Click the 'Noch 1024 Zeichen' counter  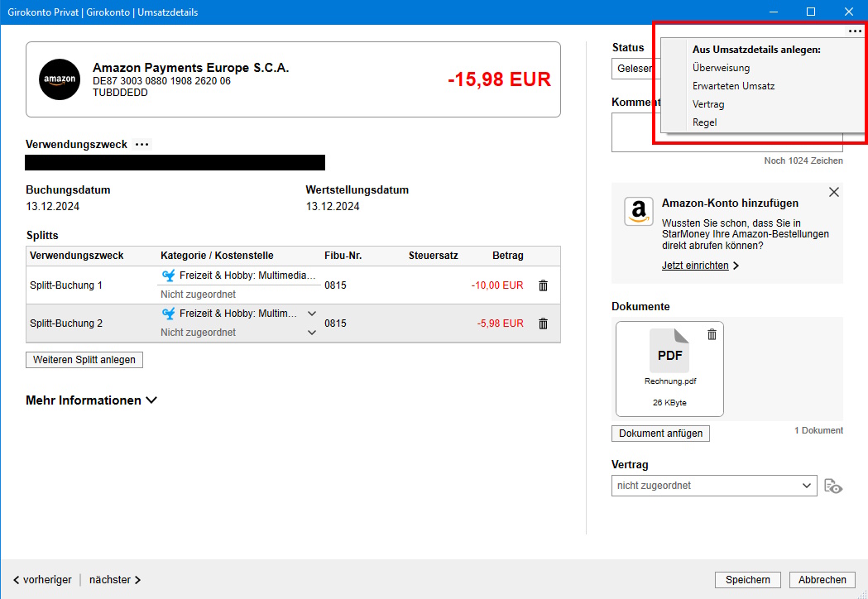pyautogui.click(x=803, y=161)
